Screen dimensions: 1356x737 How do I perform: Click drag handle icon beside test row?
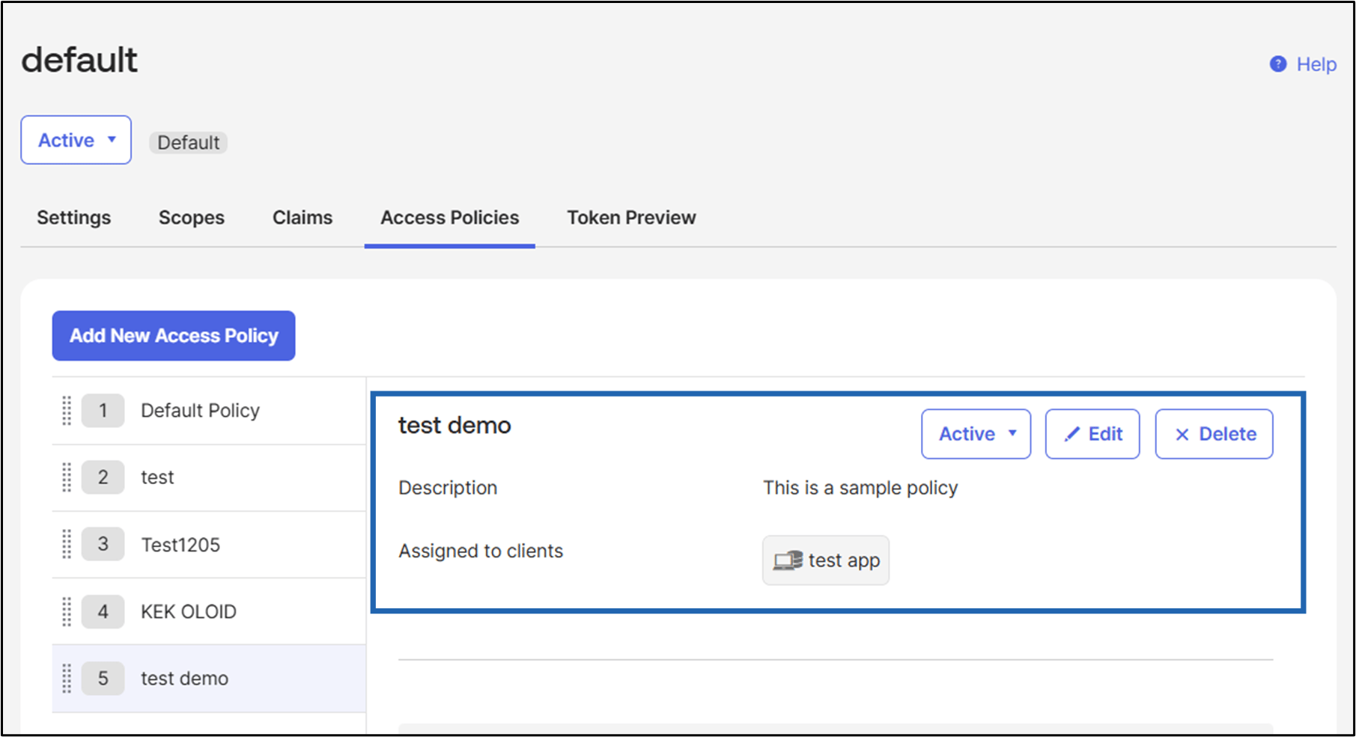pos(67,477)
